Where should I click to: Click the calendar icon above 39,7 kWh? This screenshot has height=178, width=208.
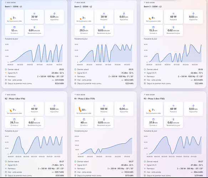coord(14,119)
